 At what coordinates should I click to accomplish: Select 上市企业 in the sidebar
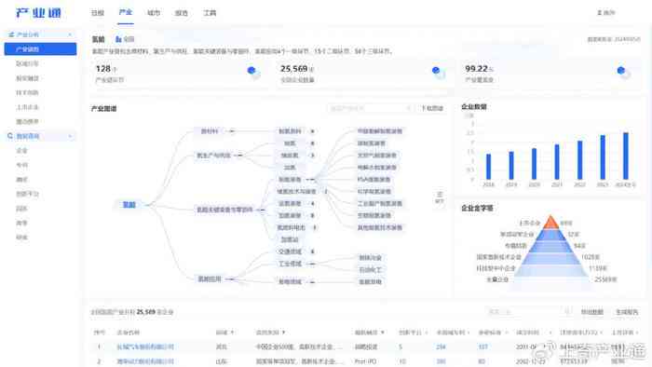27,107
